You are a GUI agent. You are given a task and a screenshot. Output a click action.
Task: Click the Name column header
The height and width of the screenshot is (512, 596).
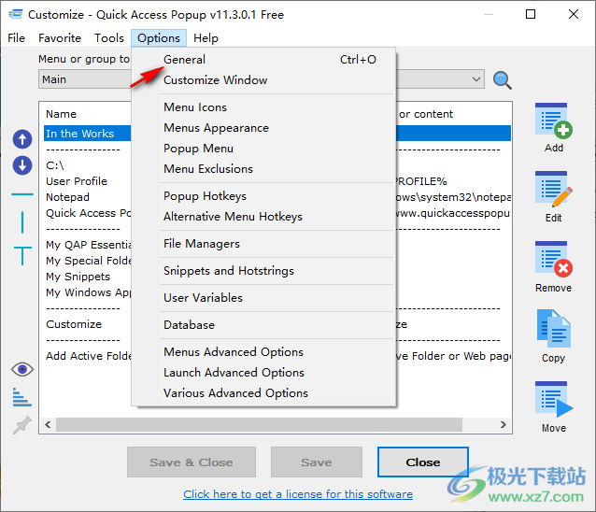[x=62, y=114]
